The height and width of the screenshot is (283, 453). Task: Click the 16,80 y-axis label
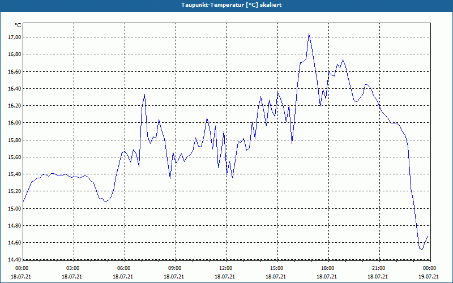coord(15,54)
